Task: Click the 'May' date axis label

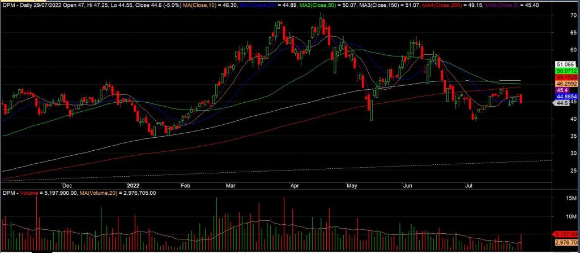Action: coord(352,185)
